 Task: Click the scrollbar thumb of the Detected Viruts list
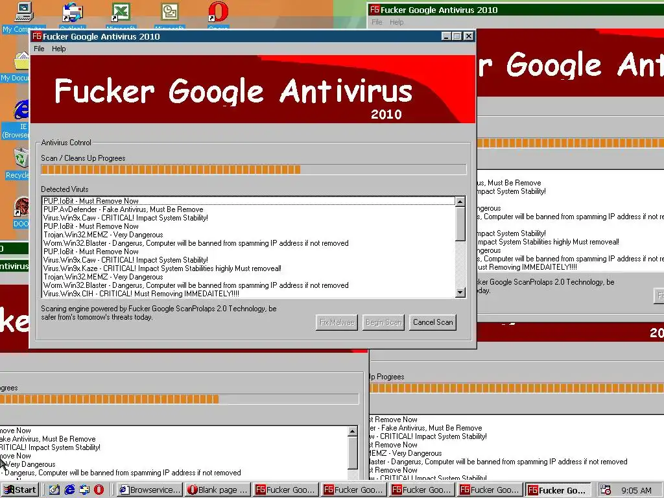pyautogui.click(x=460, y=224)
